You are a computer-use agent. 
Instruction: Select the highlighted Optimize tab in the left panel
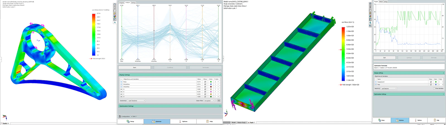click(157, 121)
